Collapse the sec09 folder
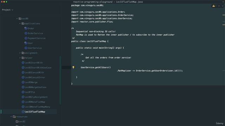This screenshot has width=225, height=126. (x=17, y=19)
